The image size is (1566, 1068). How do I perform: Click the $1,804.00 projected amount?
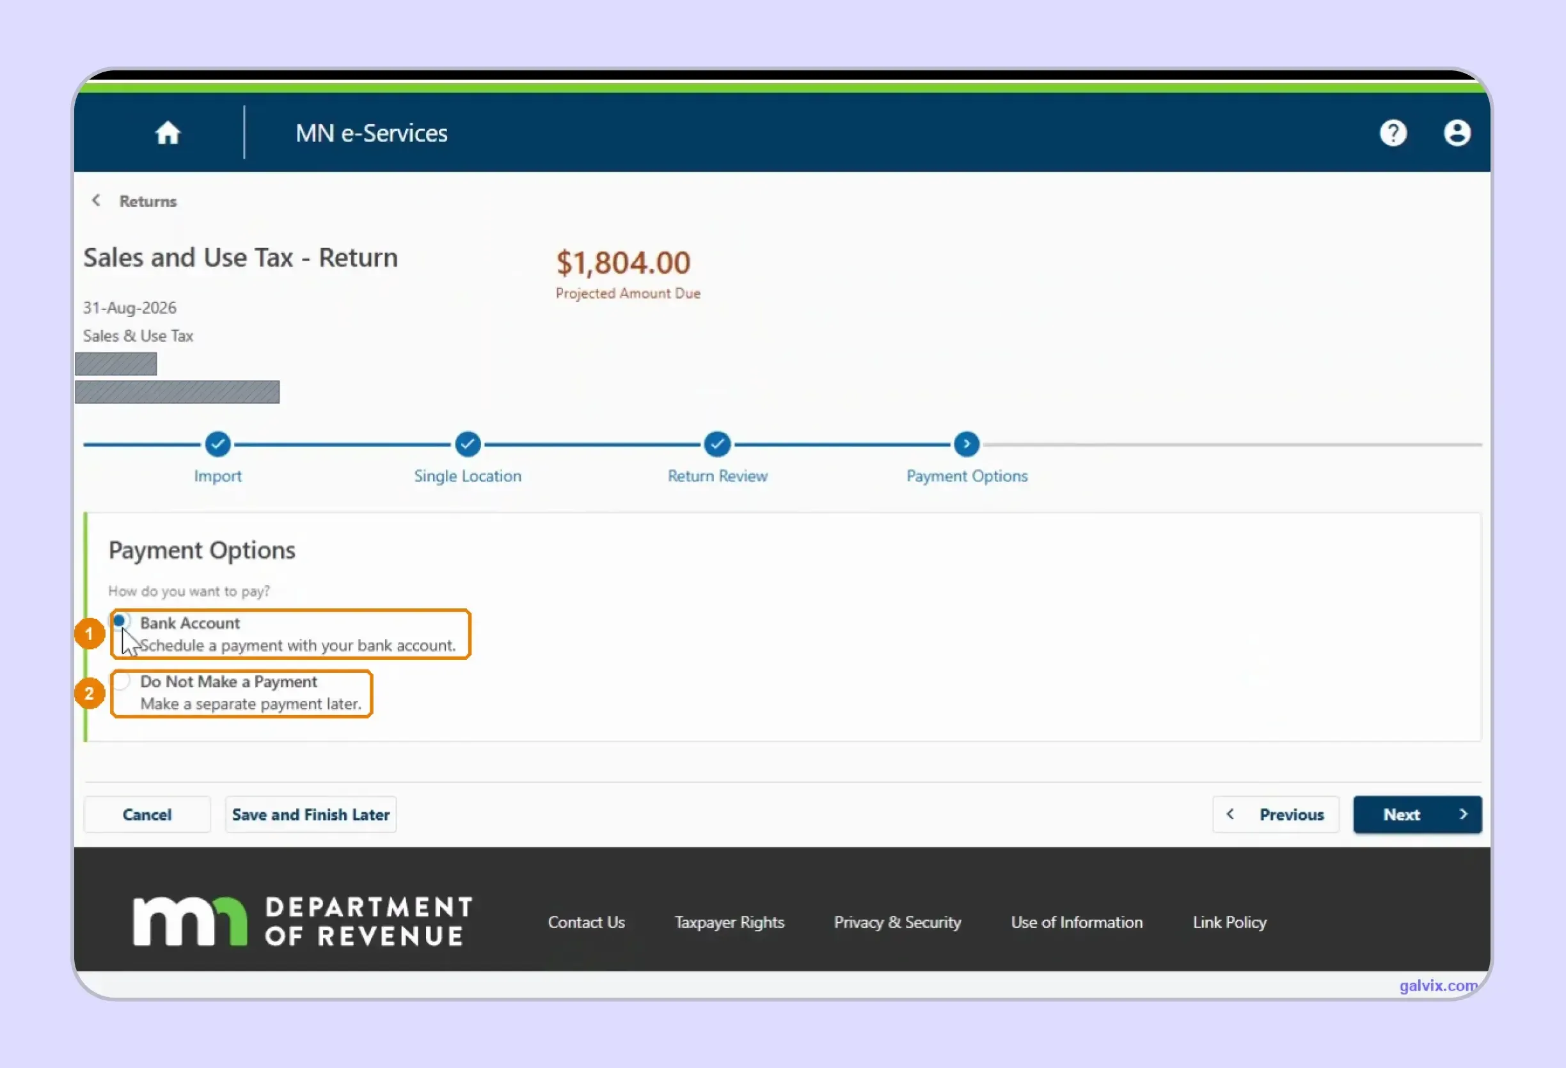point(623,262)
